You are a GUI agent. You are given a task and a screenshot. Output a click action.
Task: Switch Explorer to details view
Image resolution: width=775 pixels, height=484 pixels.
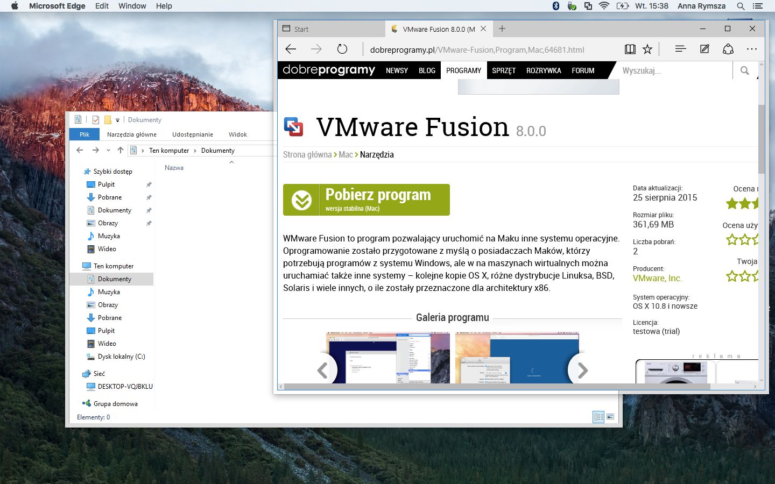(x=598, y=417)
